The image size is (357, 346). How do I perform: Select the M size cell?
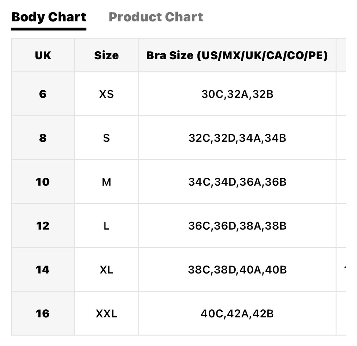[x=107, y=182]
